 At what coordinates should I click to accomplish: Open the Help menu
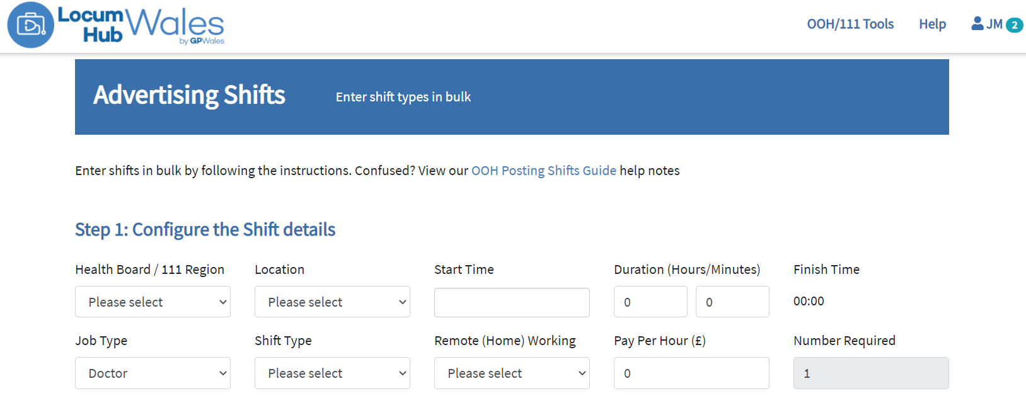coord(932,24)
